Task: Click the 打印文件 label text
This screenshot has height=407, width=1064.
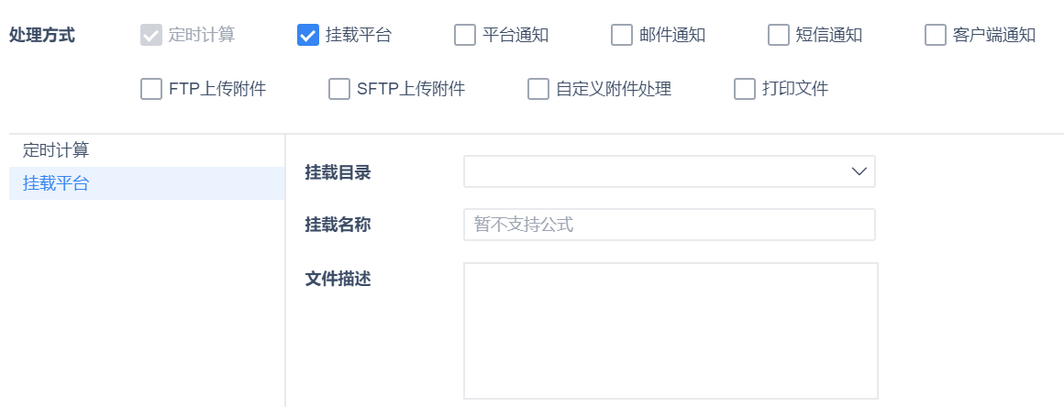Action: coord(795,90)
